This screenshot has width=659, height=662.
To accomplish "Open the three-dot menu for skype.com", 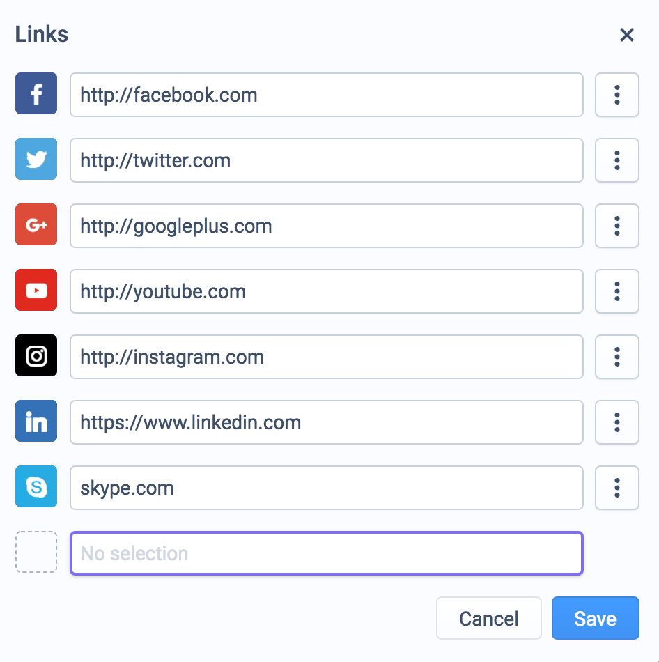I will tap(617, 488).
